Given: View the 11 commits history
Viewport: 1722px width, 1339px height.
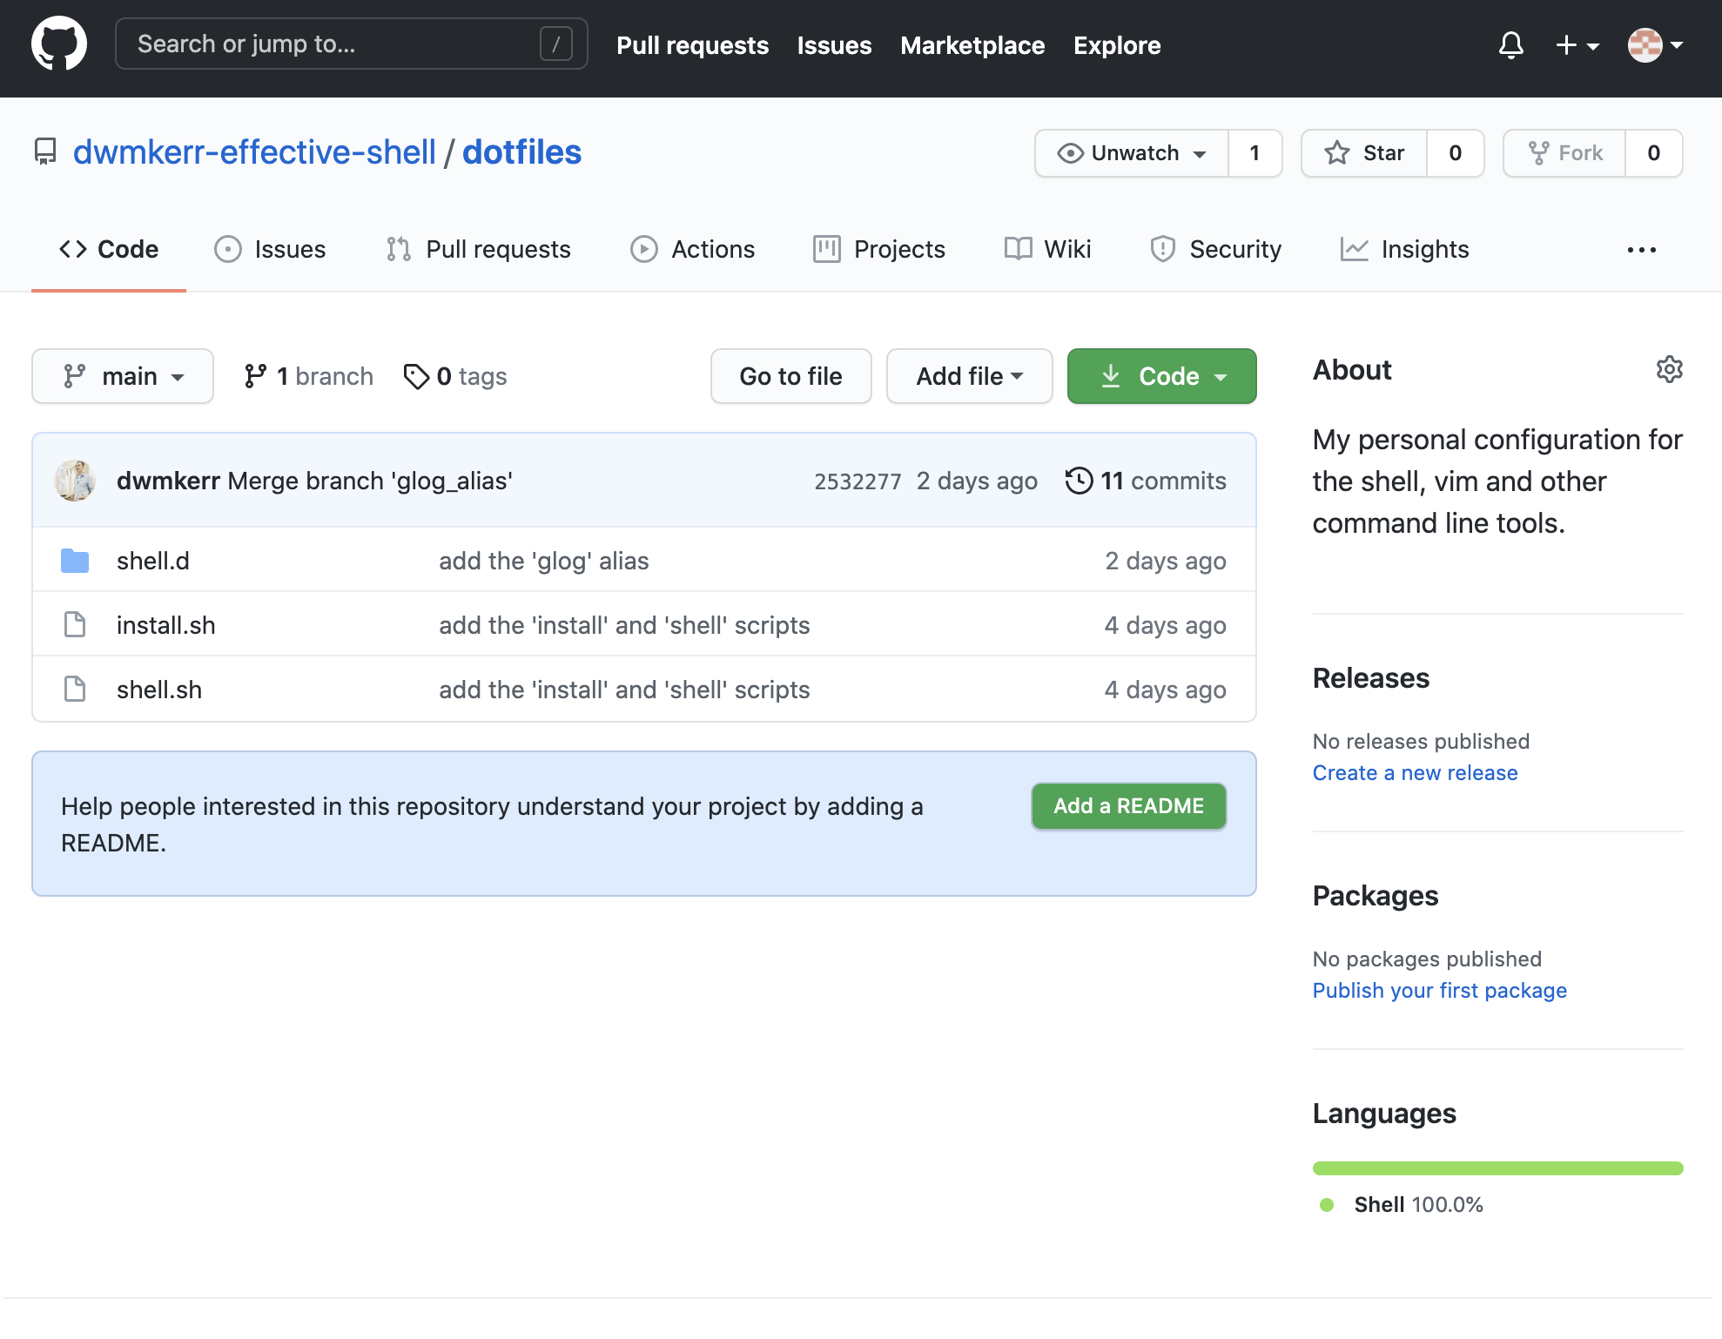Looking at the screenshot, I should pyautogui.click(x=1146, y=481).
